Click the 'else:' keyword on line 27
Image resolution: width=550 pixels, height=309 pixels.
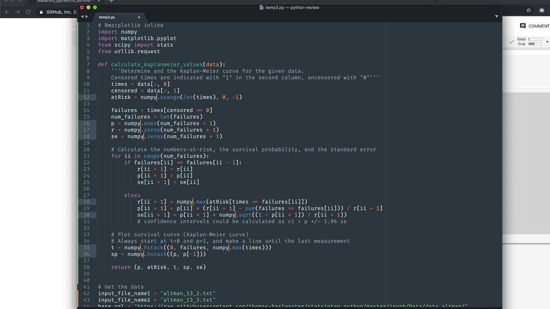pos(132,195)
